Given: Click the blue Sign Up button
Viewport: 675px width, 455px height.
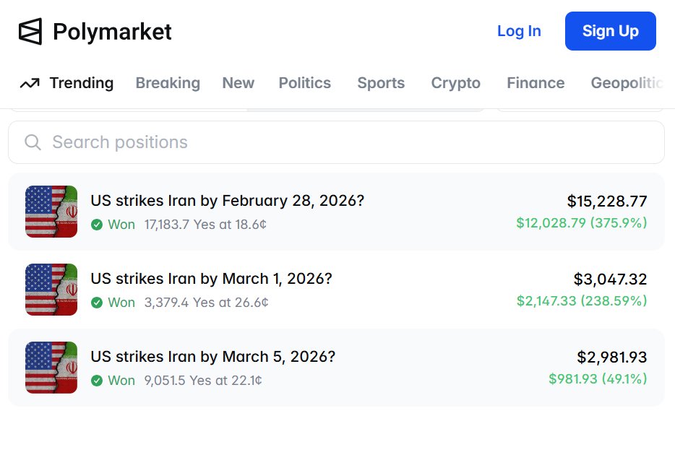Looking at the screenshot, I should coord(610,31).
